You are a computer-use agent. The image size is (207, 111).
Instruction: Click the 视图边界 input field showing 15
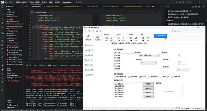tap(182, 63)
